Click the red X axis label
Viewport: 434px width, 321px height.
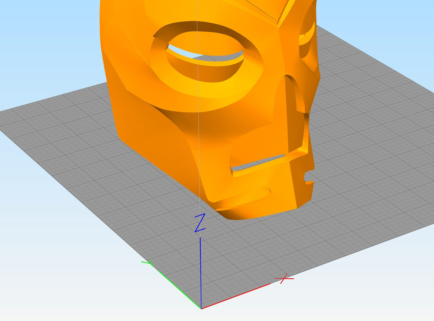point(284,279)
